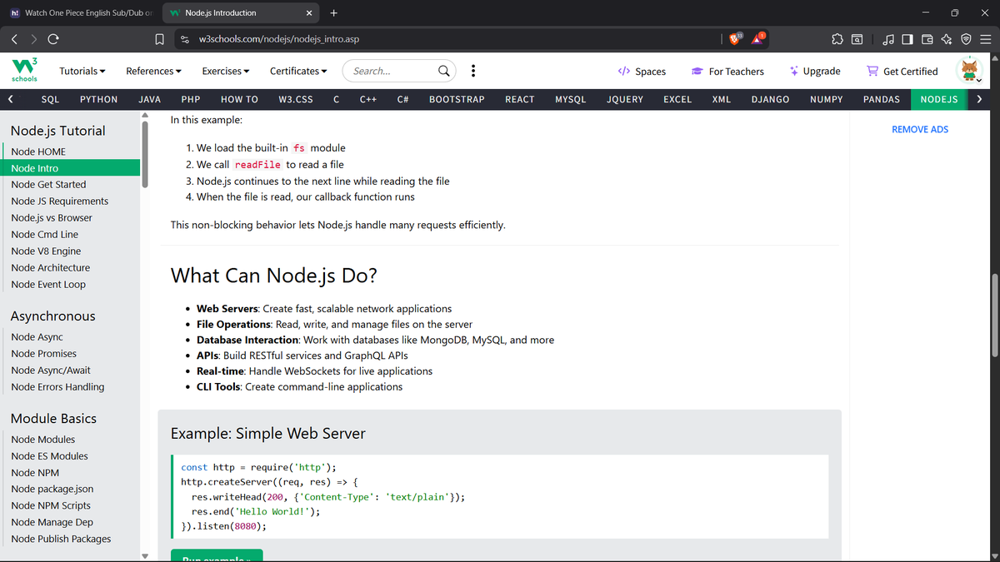Switch to Watch One Piece tab
Image resolution: width=1000 pixels, height=562 pixels.
point(81,12)
